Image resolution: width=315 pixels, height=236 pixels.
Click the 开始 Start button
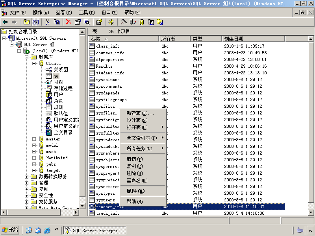(x=10, y=230)
